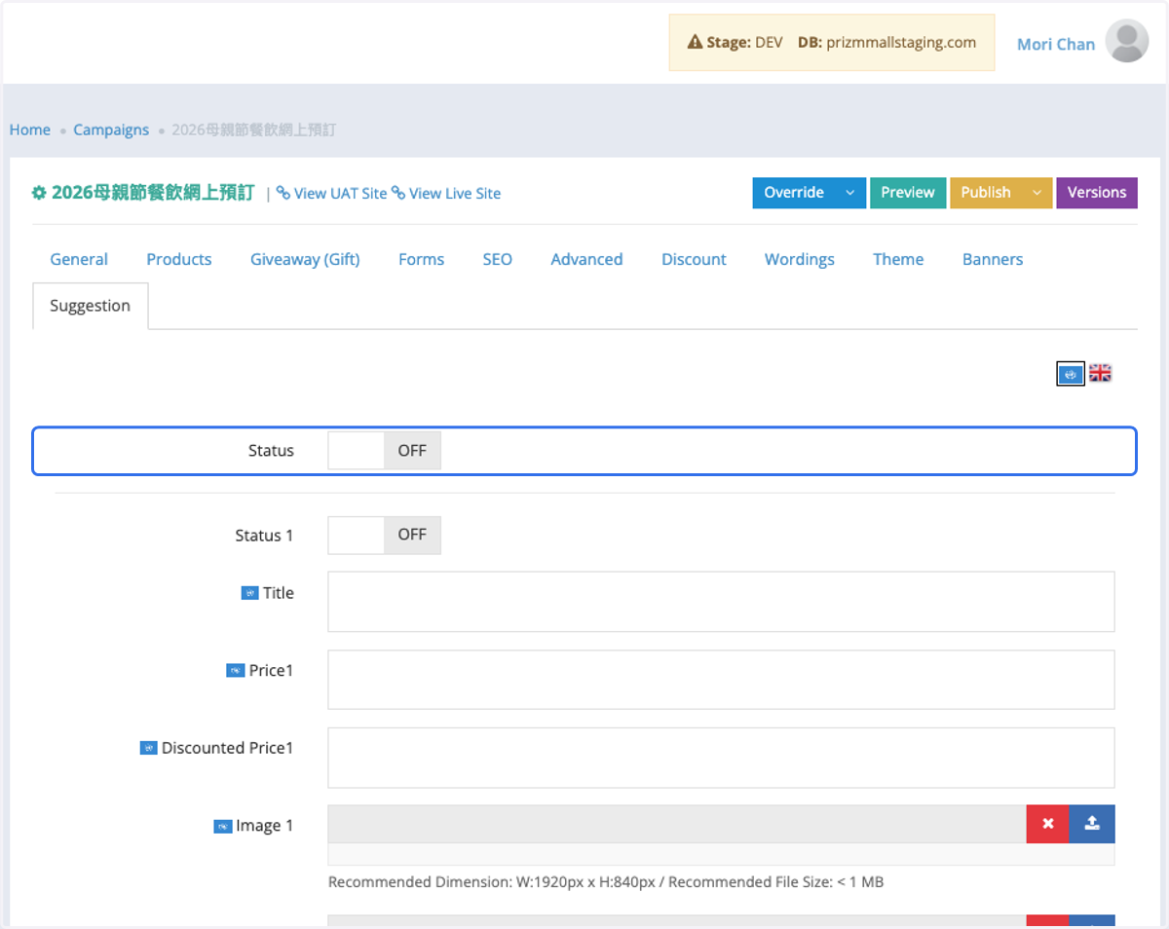Open View Live Site link
1169x929 pixels.
click(x=455, y=193)
